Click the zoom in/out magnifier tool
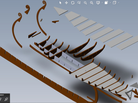 click(79, 3)
